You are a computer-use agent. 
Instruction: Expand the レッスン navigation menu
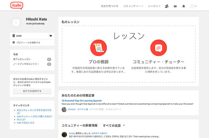[154, 6]
